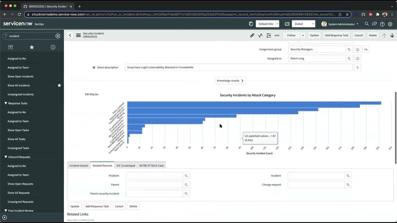Open a new browser tab
Image resolution: width=397 pixels, height=223 pixels.
click(x=79, y=6)
